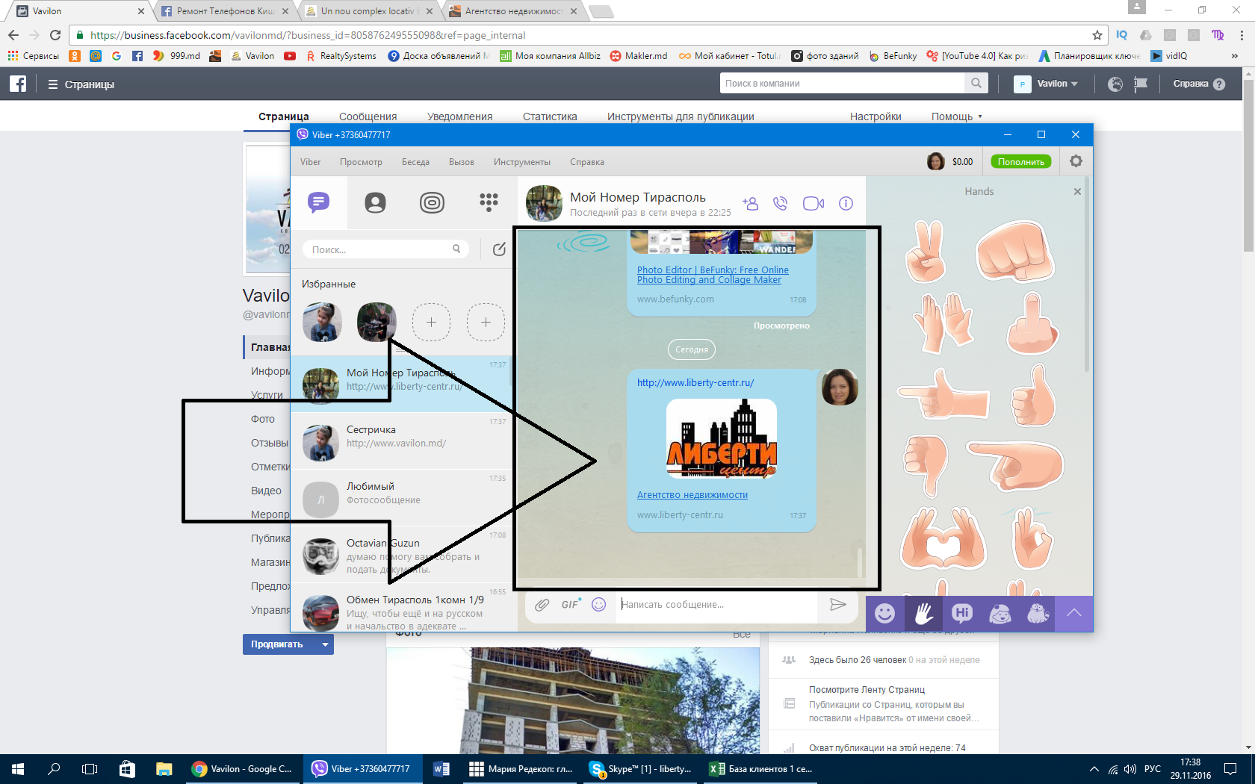Select the smiley sticker pack tab
The image size is (1255, 784).
pos(885,614)
